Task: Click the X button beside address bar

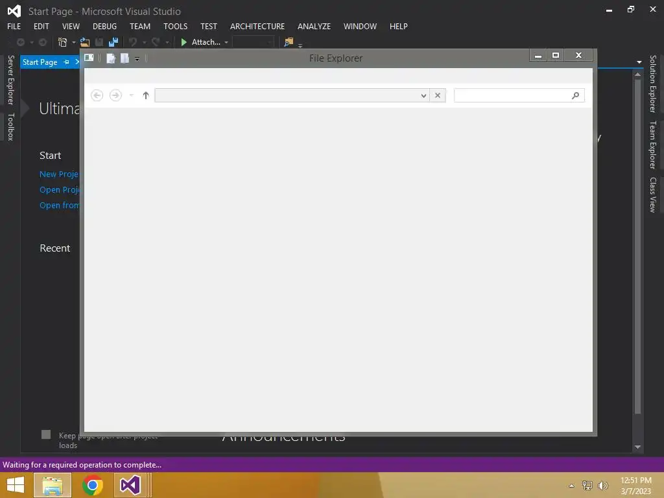Action: 438,95
